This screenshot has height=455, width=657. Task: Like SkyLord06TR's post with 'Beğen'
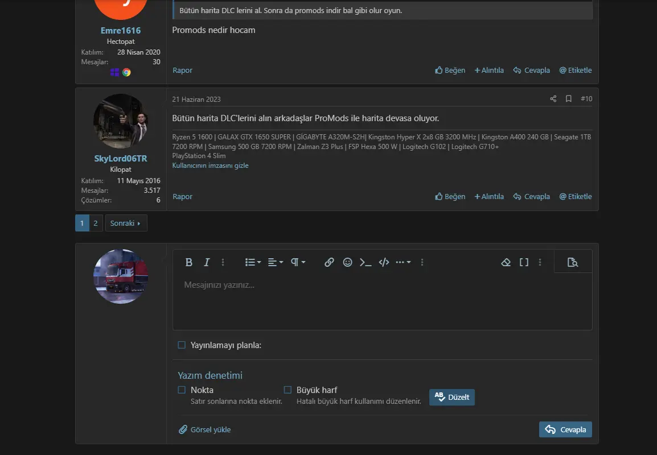click(x=450, y=196)
